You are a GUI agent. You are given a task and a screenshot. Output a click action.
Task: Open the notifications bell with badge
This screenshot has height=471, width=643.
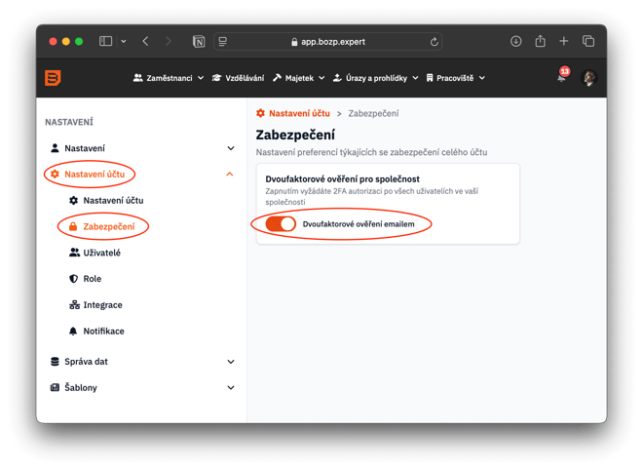tap(562, 78)
